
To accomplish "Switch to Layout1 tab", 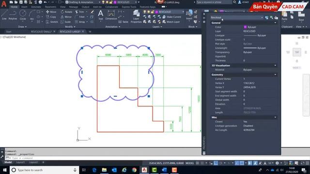I will pos(20,162).
